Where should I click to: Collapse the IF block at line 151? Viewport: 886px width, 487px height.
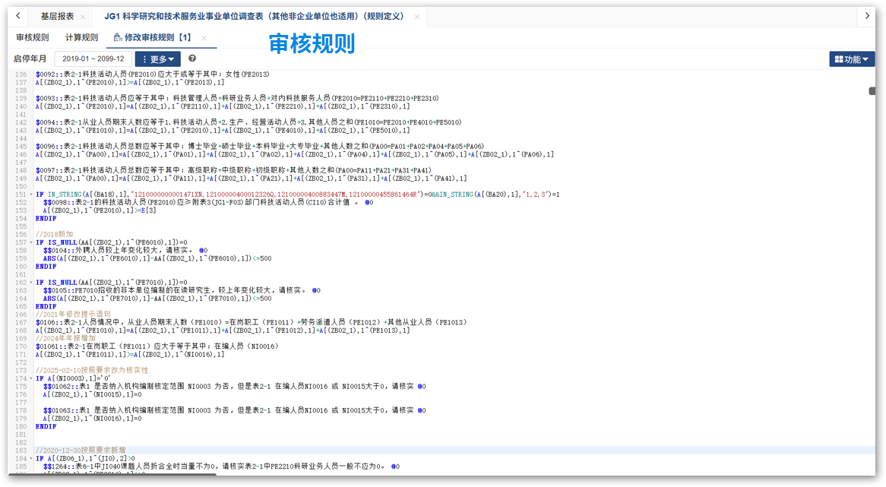click(31, 194)
